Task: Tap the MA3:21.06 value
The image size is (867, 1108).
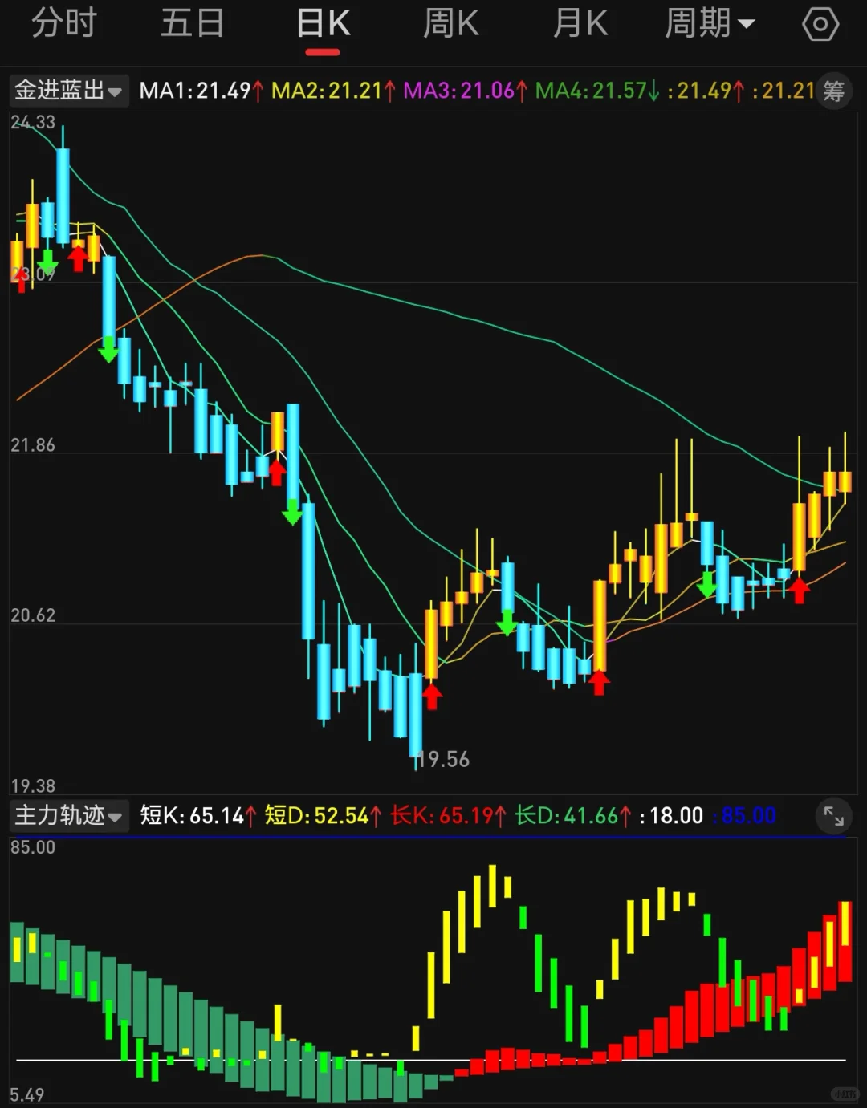Action: coord(465,91)
